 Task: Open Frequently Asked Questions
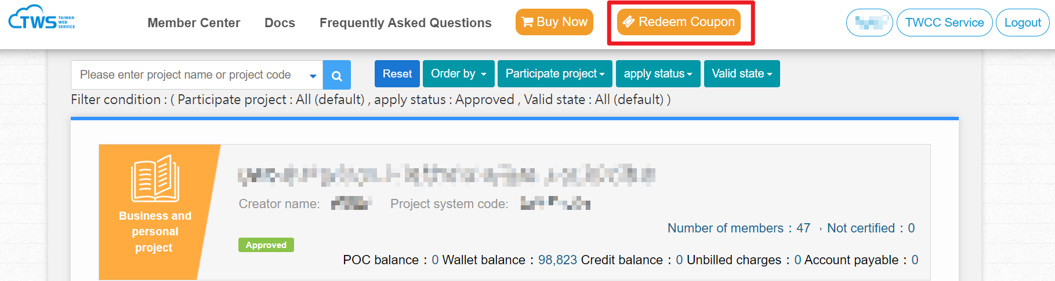(x=405, y=23)
